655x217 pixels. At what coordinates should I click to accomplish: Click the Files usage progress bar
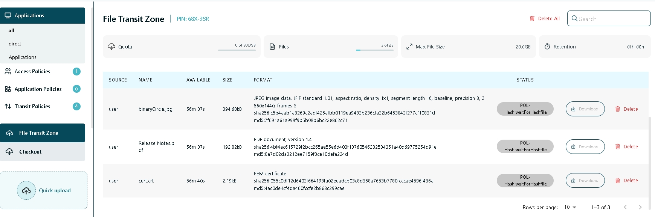pyautogui.click(x=374, y=50)
